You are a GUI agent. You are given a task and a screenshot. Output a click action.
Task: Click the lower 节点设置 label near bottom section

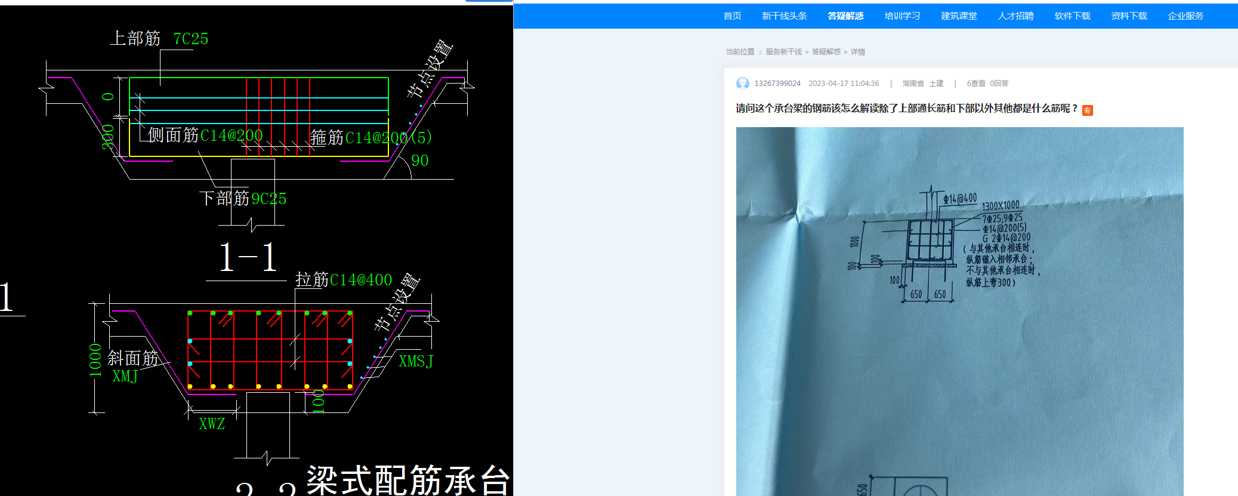tap(397, 303)
